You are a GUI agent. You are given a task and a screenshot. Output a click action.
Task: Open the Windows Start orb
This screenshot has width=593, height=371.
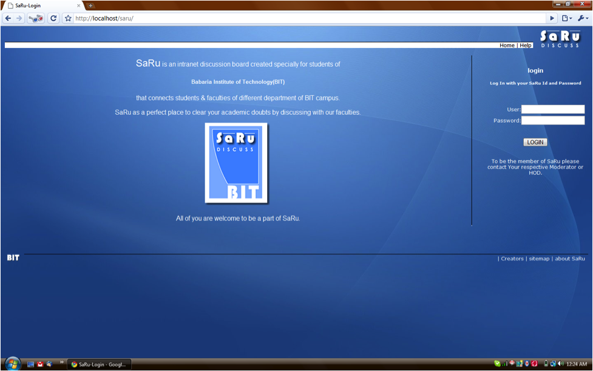(13, 364)
